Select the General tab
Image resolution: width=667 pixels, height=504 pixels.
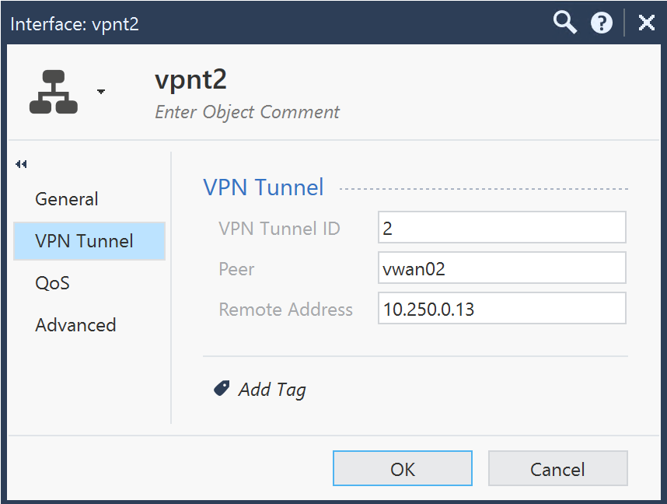[67, 199]
